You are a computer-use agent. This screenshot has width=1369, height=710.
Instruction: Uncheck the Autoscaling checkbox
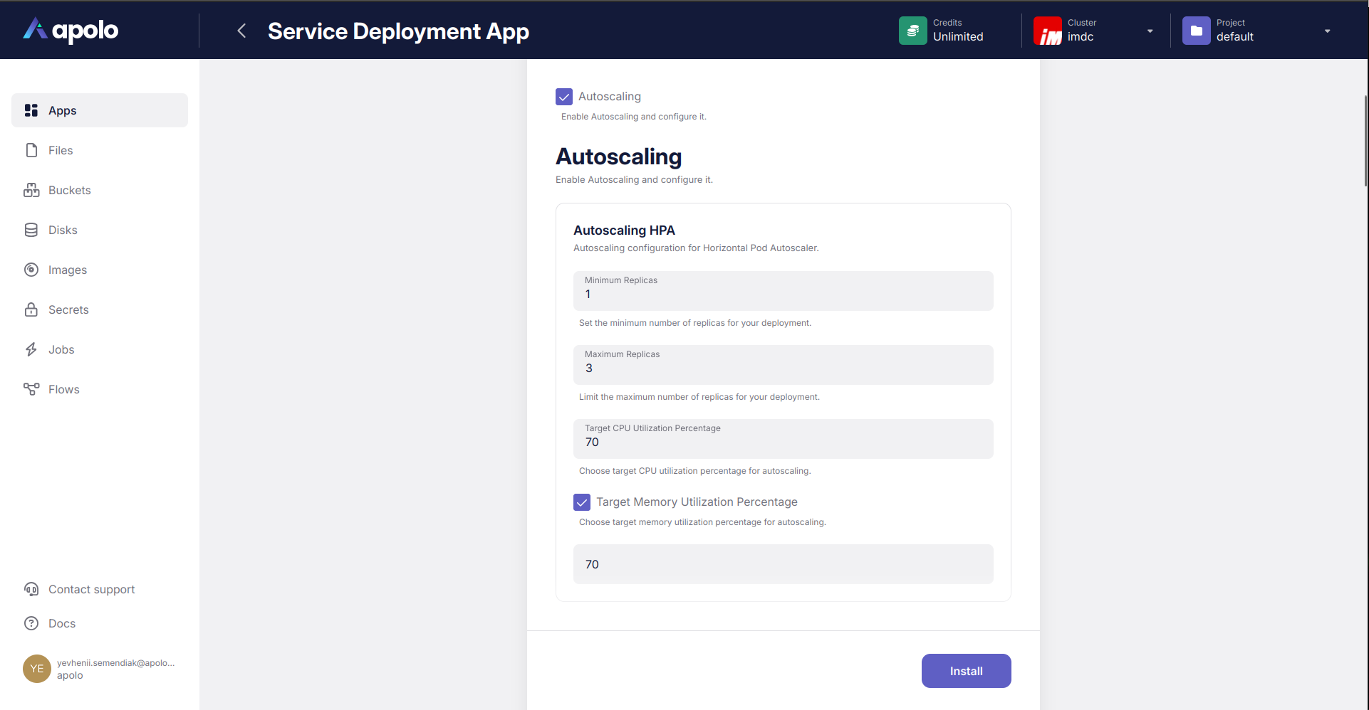(564, 97)
